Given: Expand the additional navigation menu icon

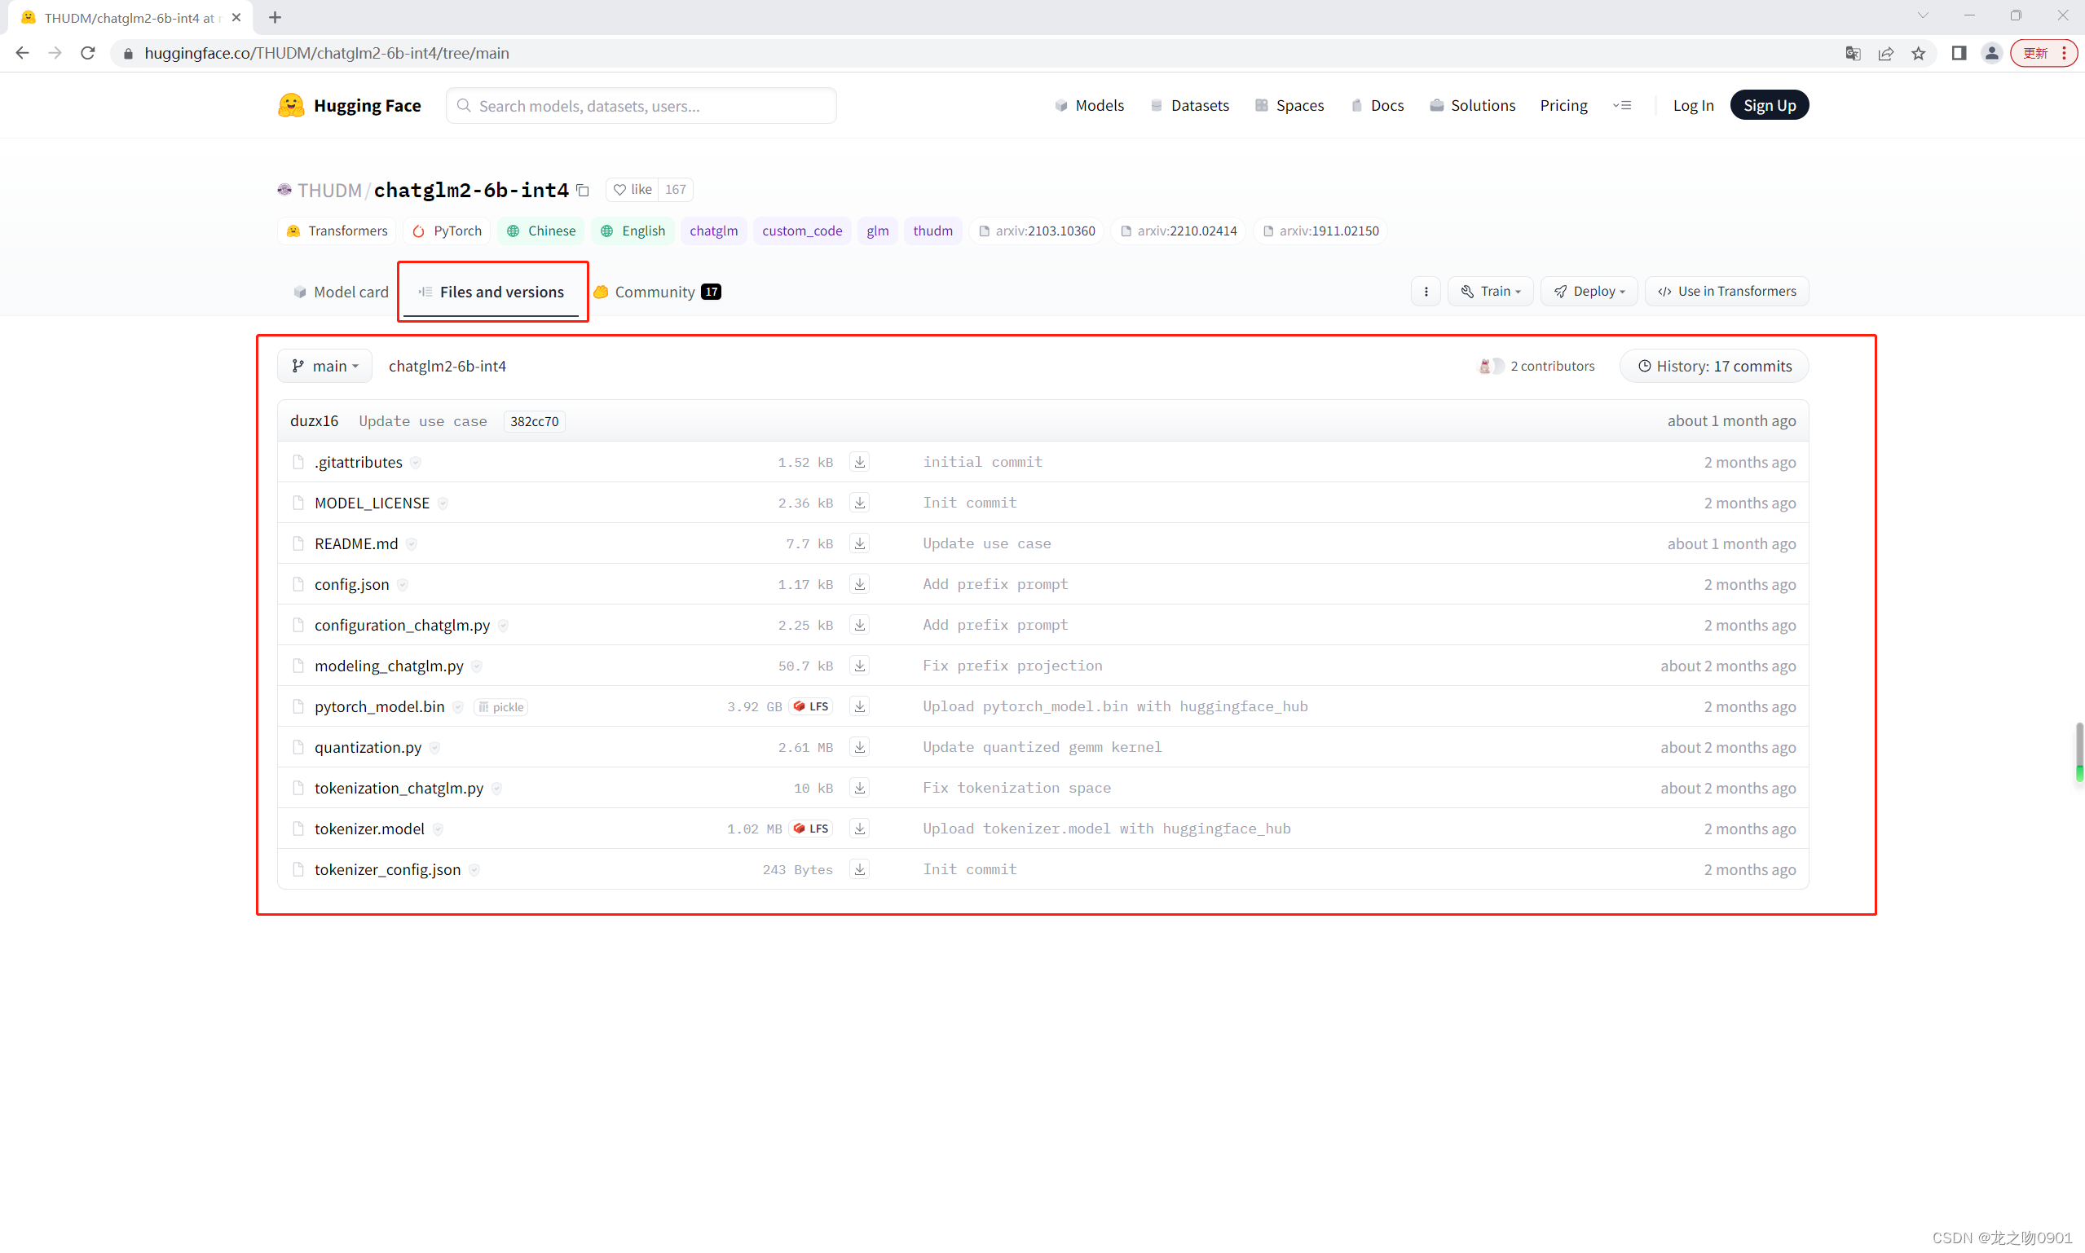Looking at the screenshot, I should [x=1621, y=106].
